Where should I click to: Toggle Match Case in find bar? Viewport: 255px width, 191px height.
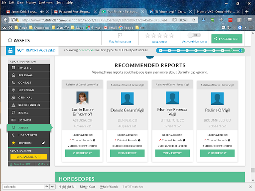tap(88, 187)
